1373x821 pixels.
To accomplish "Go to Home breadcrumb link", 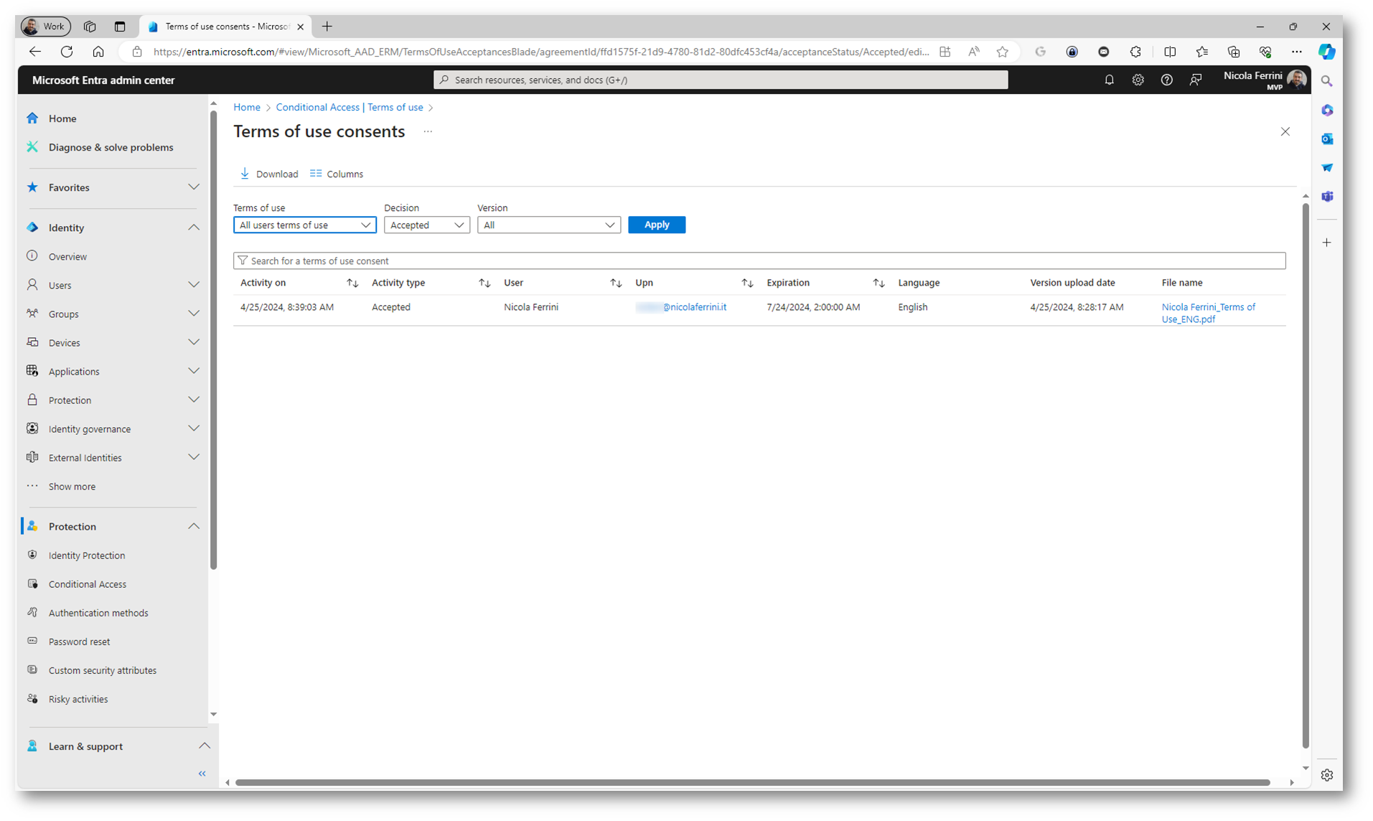I will coord(247,107).
